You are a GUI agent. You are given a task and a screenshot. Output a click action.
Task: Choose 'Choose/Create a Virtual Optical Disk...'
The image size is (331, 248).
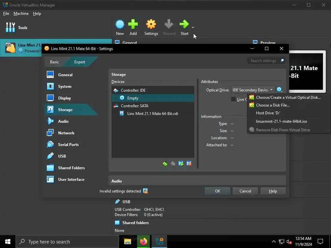pyautogui.click(x=288, y=98)
